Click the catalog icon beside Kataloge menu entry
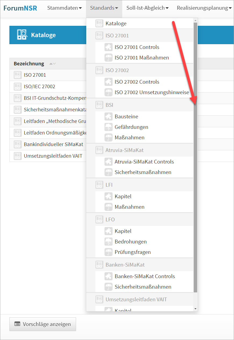The width and height of the screenshot is (234, 340). click(99, 23)
